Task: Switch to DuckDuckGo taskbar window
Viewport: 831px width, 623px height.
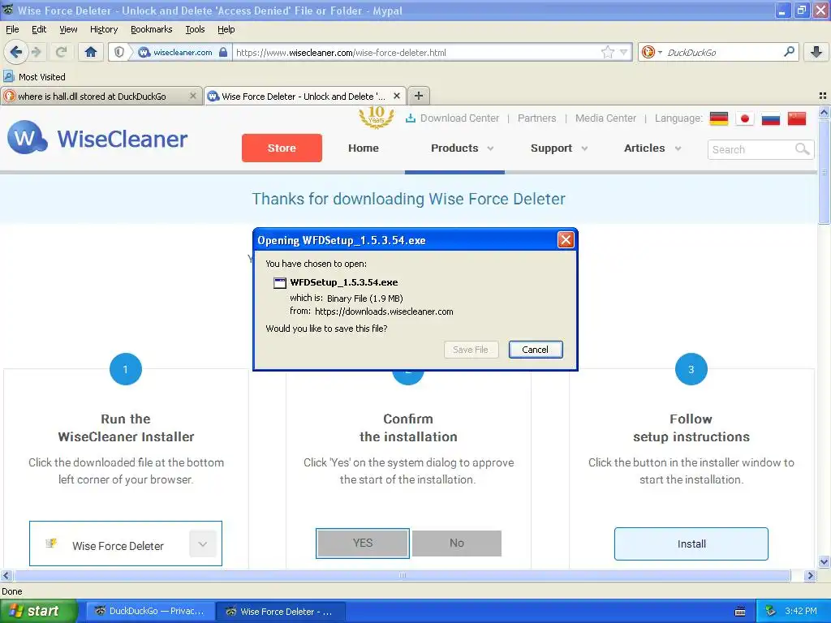Action: point(150,611)
